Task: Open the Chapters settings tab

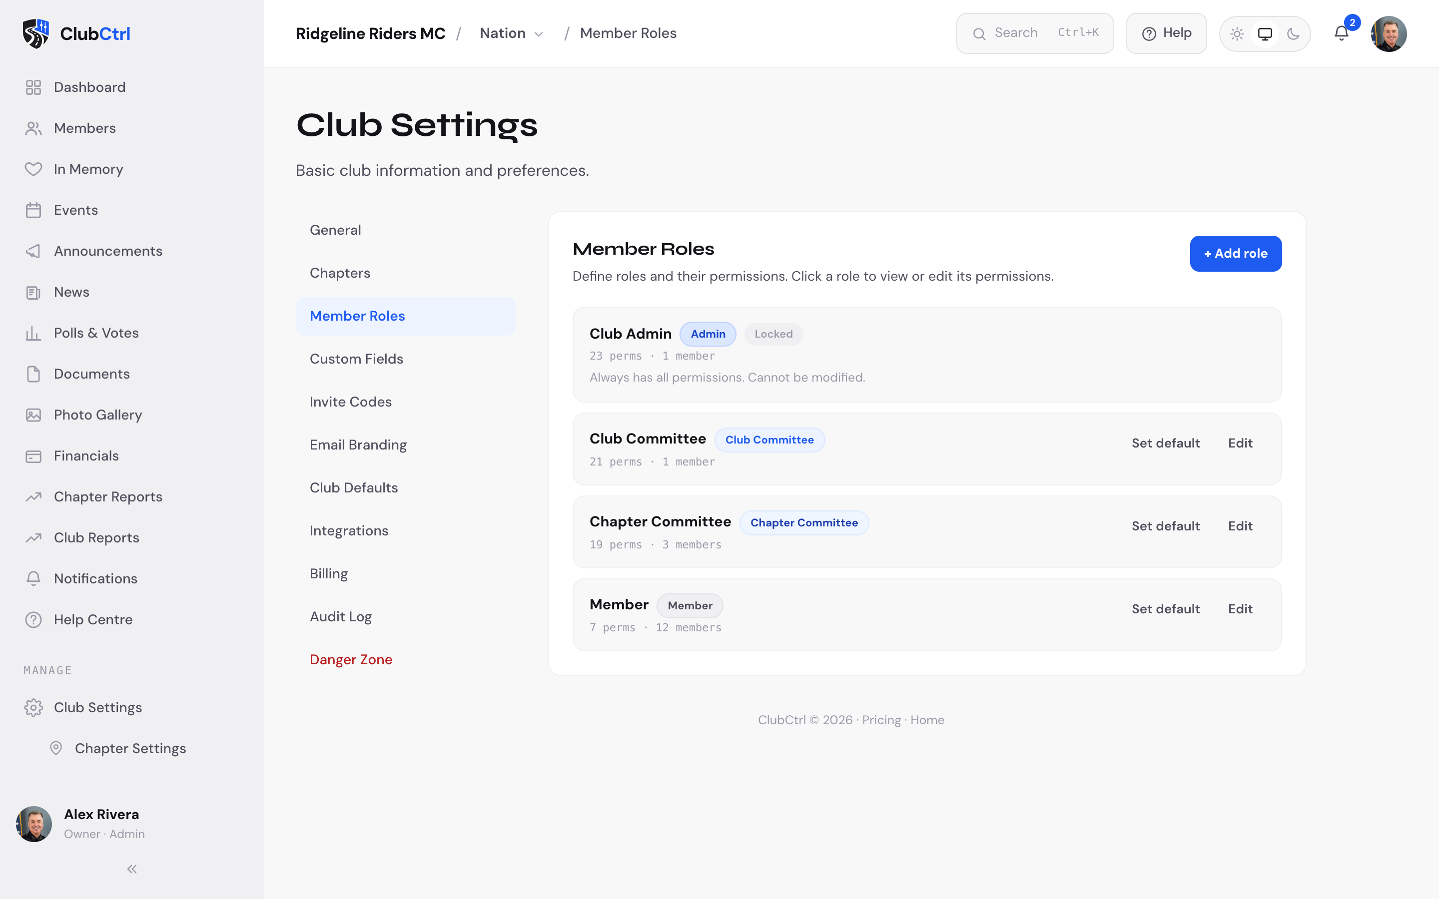Action: coord(406,273)
